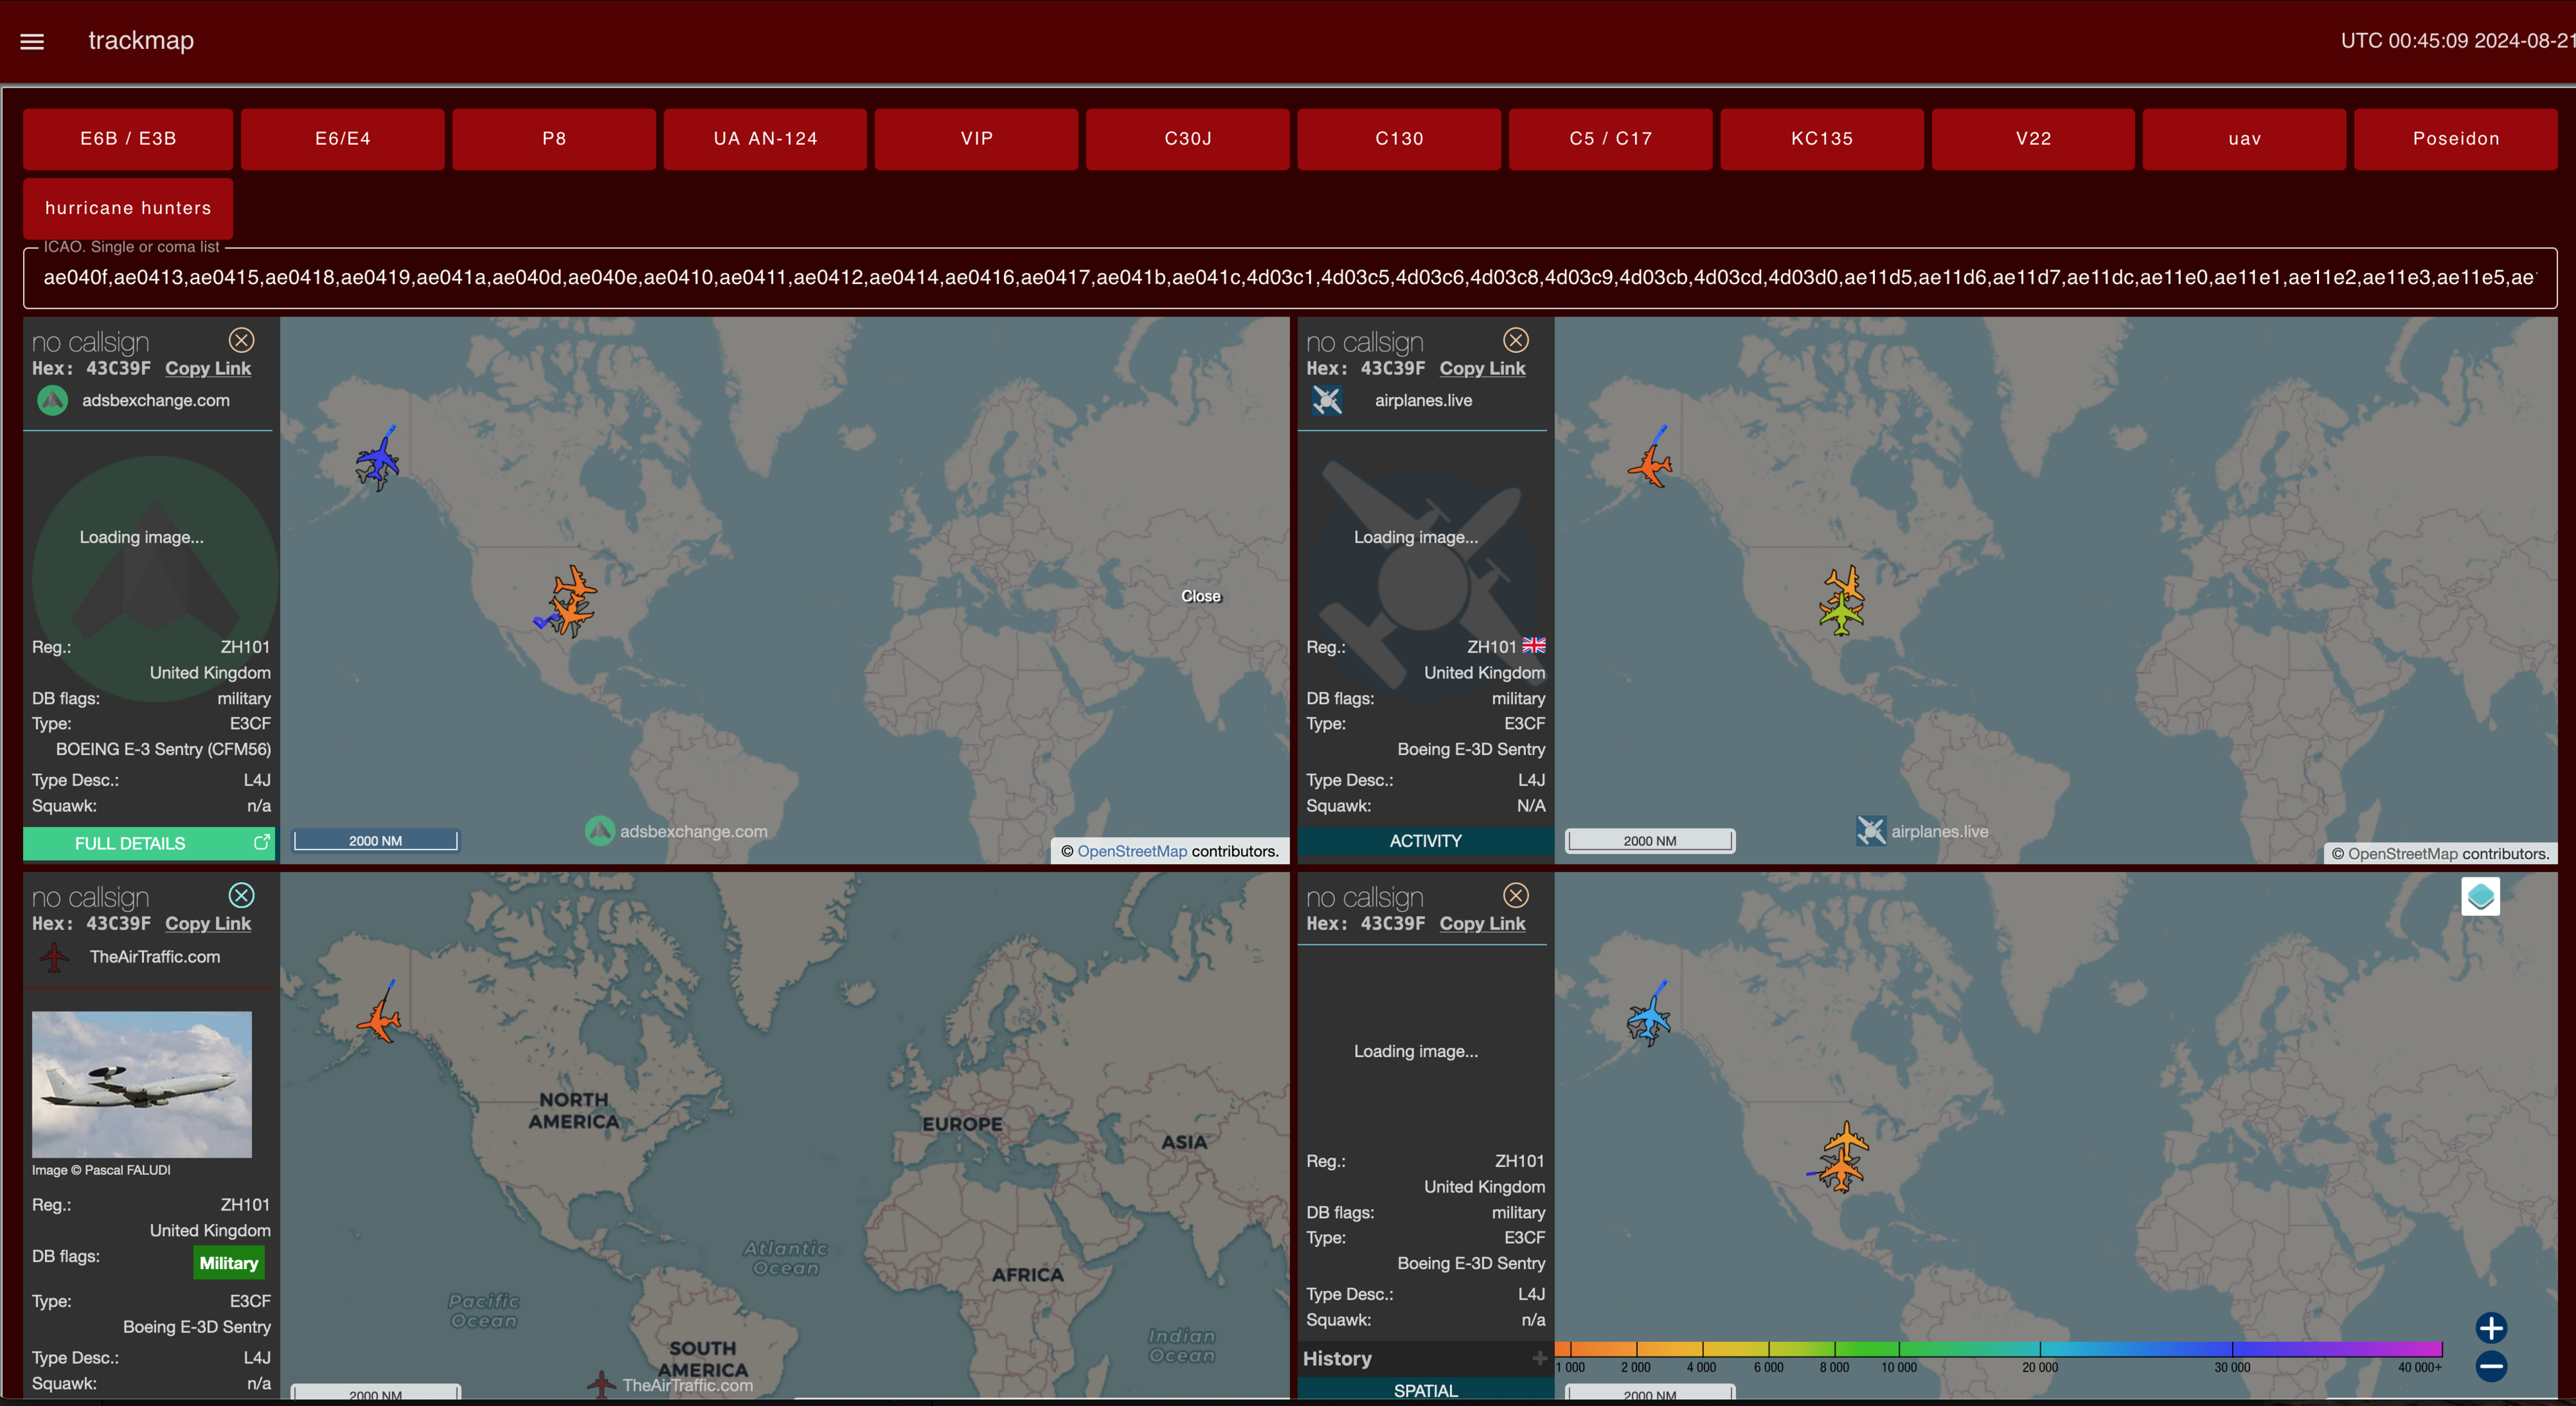
Task: Select orange aircraft over Alaska on TheAirTraffic map
Action: [379, 1021]
